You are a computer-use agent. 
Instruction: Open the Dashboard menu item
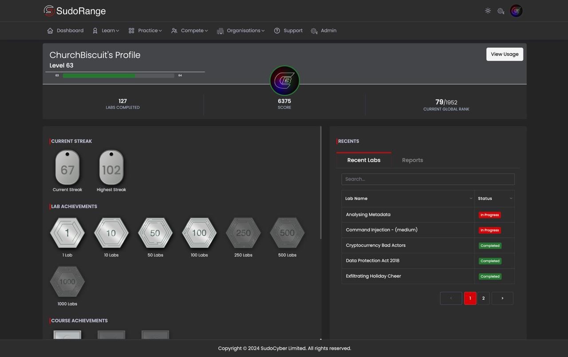click(65, 31)
